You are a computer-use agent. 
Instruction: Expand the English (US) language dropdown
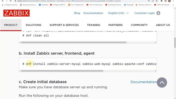[118, 13]
